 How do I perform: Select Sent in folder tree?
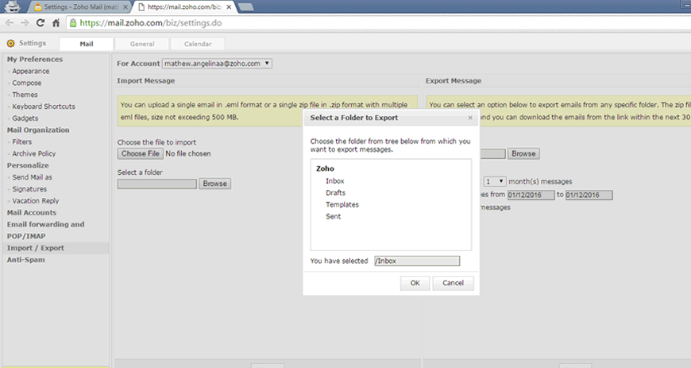coord(333,216)
